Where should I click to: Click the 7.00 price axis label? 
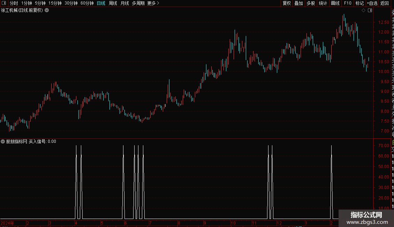pyautogui.click(x=385, y=131)
